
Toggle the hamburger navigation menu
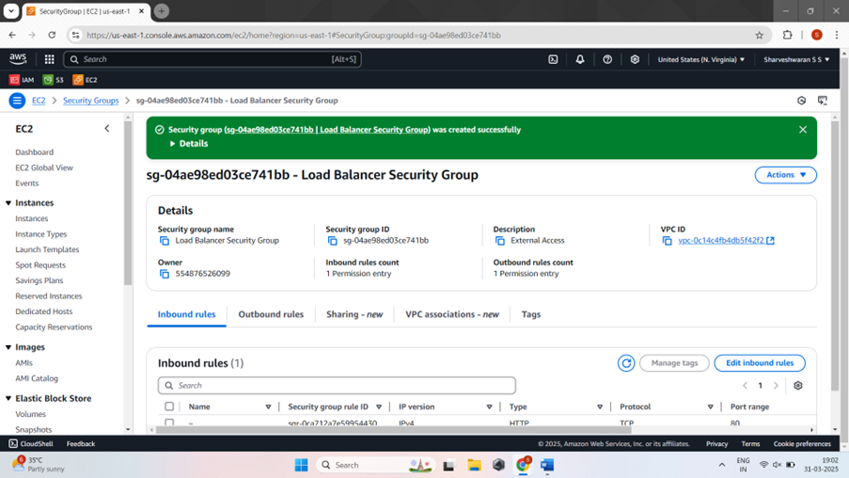(x=17, y=101)
